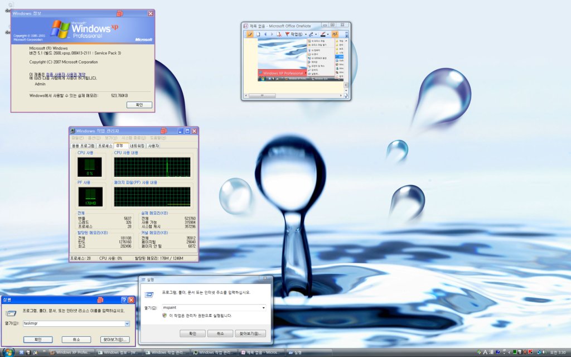Click red pin icon on taskmgr Run dialog title
Screen dimensions: 571x357
[100, 300]
